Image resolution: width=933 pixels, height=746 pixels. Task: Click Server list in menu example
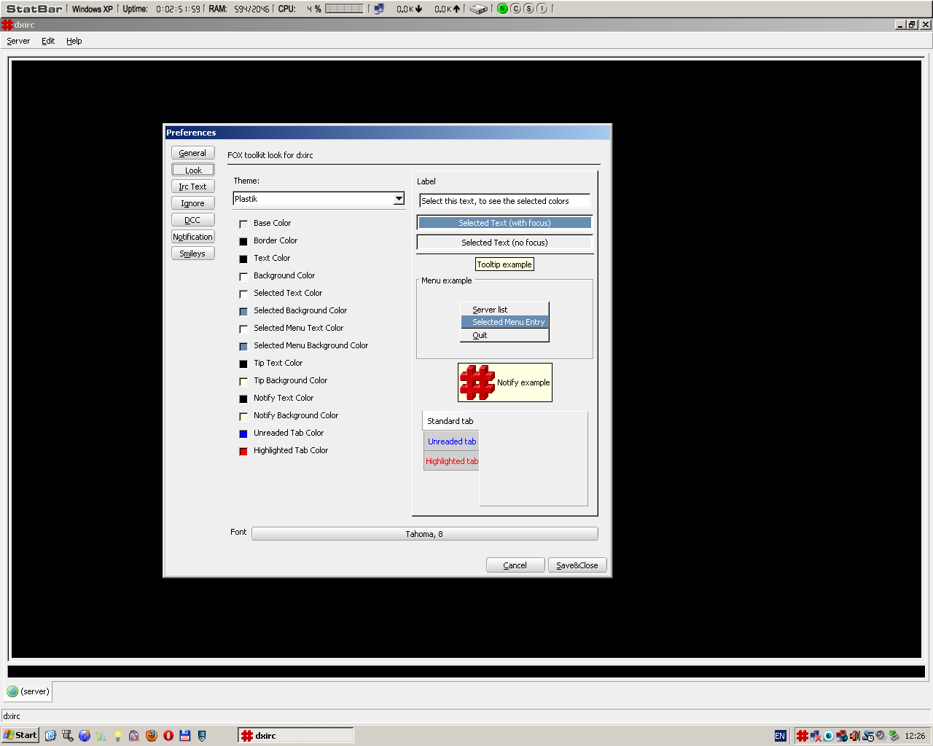coord(504,310)
